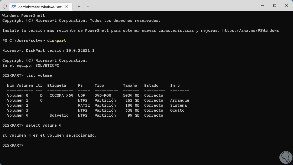Click the 'Windows PowerShell' header line

24,16
